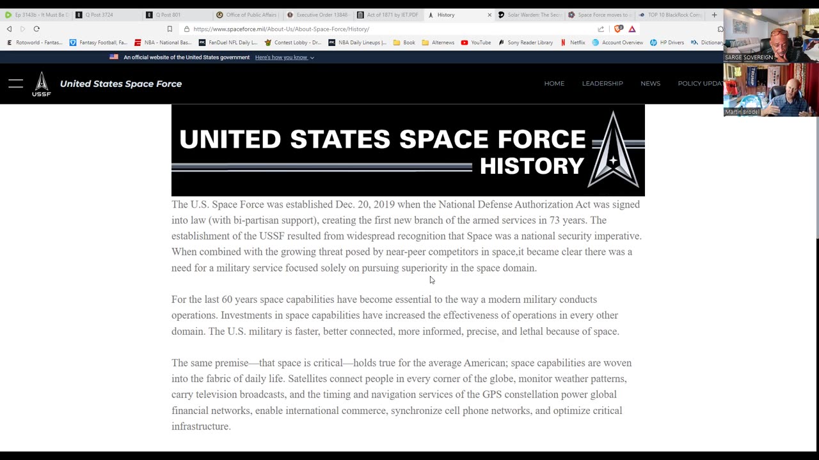Viewport: 819px width, 460px height.
Task: Click the padlock icon in the address bar
Action: pos(186,29)
